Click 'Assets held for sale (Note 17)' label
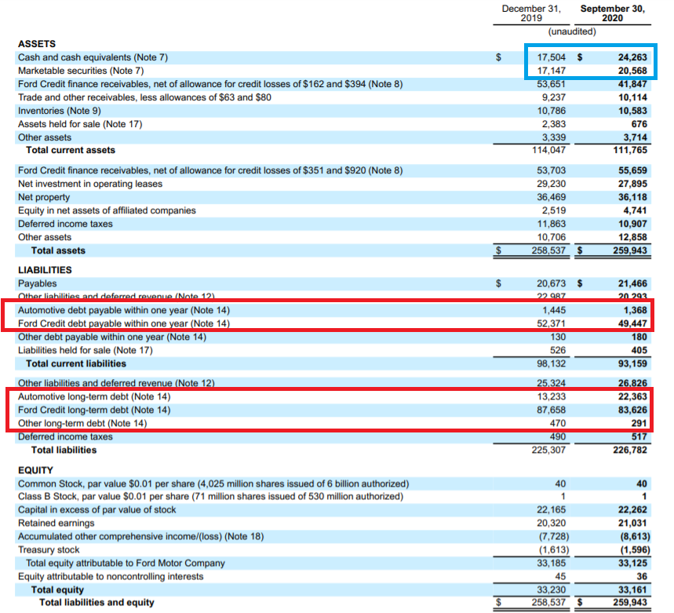The width and height of the screenshot is (674, 613). coord(80,124)
